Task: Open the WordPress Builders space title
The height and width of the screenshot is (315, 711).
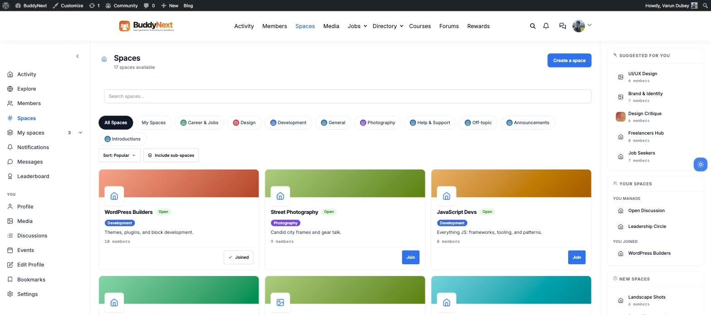Action: tap(128, 212)
